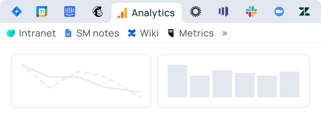Select the tallest first bar in chart
The image size is (321, 125).
pos(177,81)
